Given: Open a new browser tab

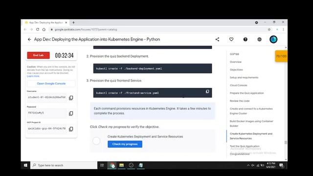Looking at the screenshot, I should [73, 22].
